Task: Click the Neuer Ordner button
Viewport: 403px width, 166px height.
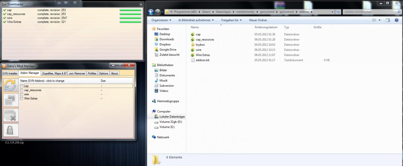Action: (x=258, y=20)
